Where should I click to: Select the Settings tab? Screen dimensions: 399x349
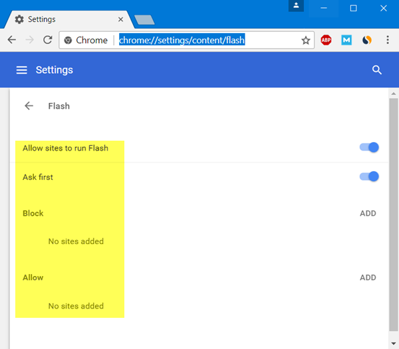click(x=68, y=19)
